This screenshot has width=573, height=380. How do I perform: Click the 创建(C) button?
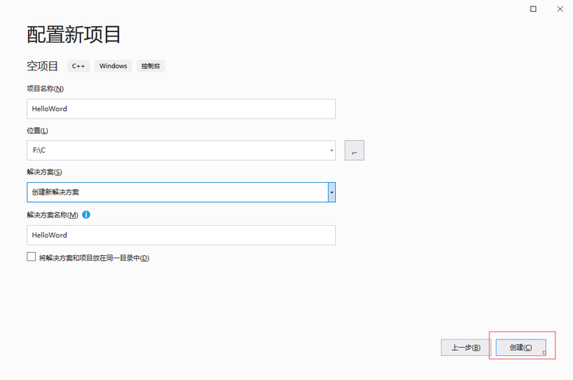click(520, 347)
